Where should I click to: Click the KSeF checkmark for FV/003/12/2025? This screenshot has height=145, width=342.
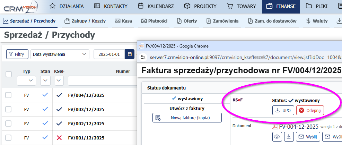pos(59,109)
